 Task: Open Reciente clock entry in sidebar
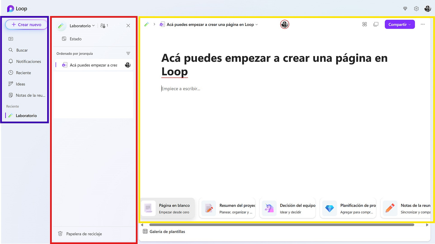(x=20, y=73)
